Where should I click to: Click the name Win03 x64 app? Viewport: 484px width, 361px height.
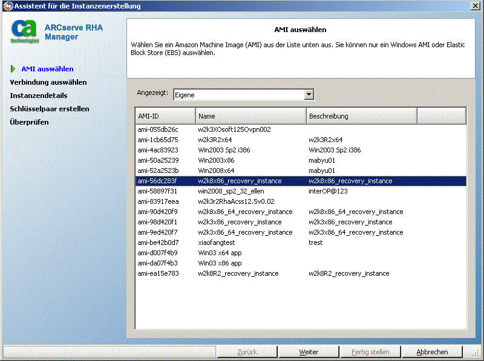point(220,253)
